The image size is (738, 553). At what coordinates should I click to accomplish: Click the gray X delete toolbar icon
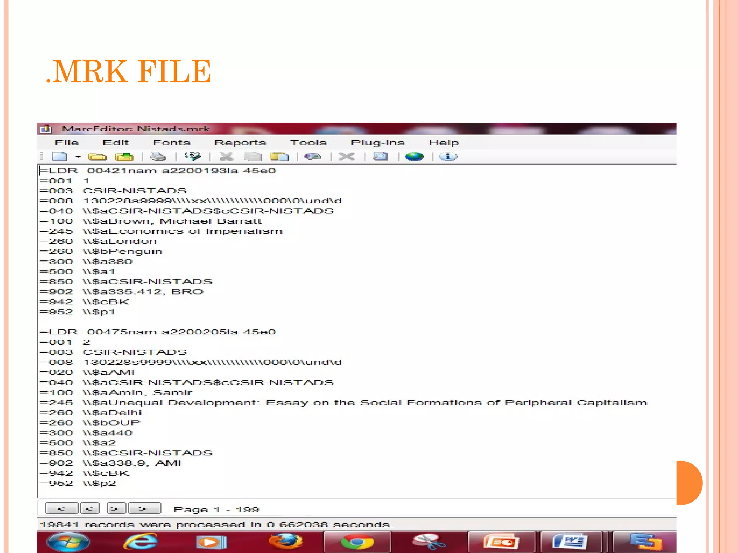[x=347, y=157]
